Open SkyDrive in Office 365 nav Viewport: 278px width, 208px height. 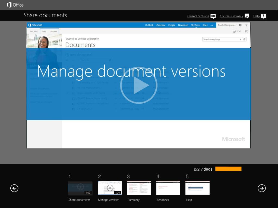pyautogui.click(x=195, y=25)
